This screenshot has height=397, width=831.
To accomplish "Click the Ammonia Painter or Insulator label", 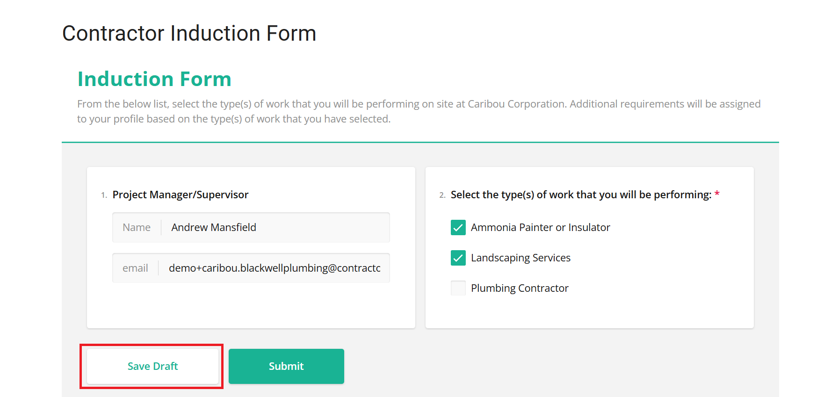I will coord(540,227).
